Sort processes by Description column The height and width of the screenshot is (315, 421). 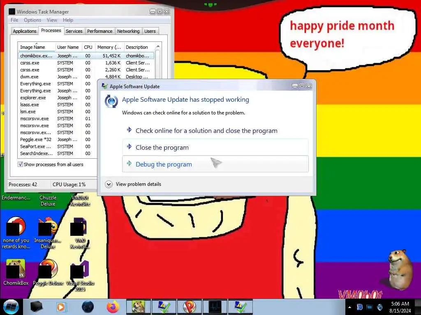click(x=139, y=47)
